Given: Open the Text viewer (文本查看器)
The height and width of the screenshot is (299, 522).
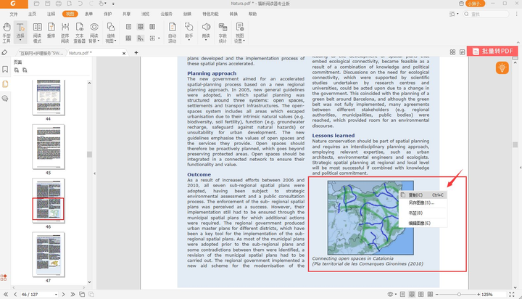Looking at the screenshot, I should coord(79,33).
